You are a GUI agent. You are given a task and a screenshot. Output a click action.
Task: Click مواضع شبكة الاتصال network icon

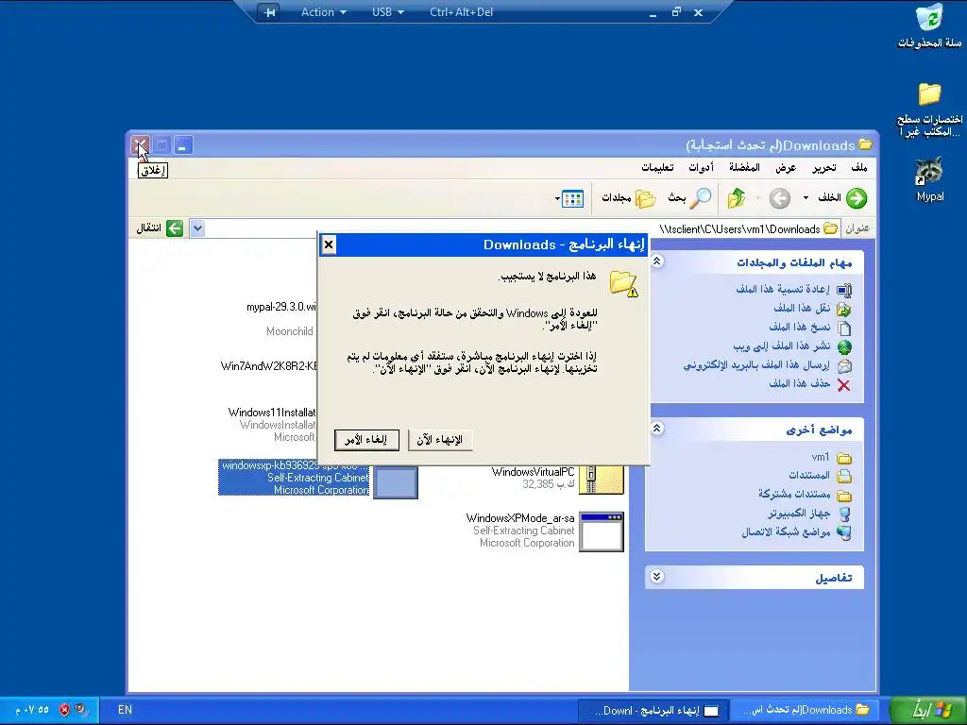843,532
